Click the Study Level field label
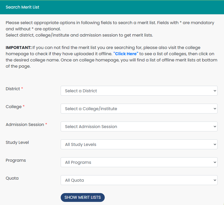 coord(17,143)
